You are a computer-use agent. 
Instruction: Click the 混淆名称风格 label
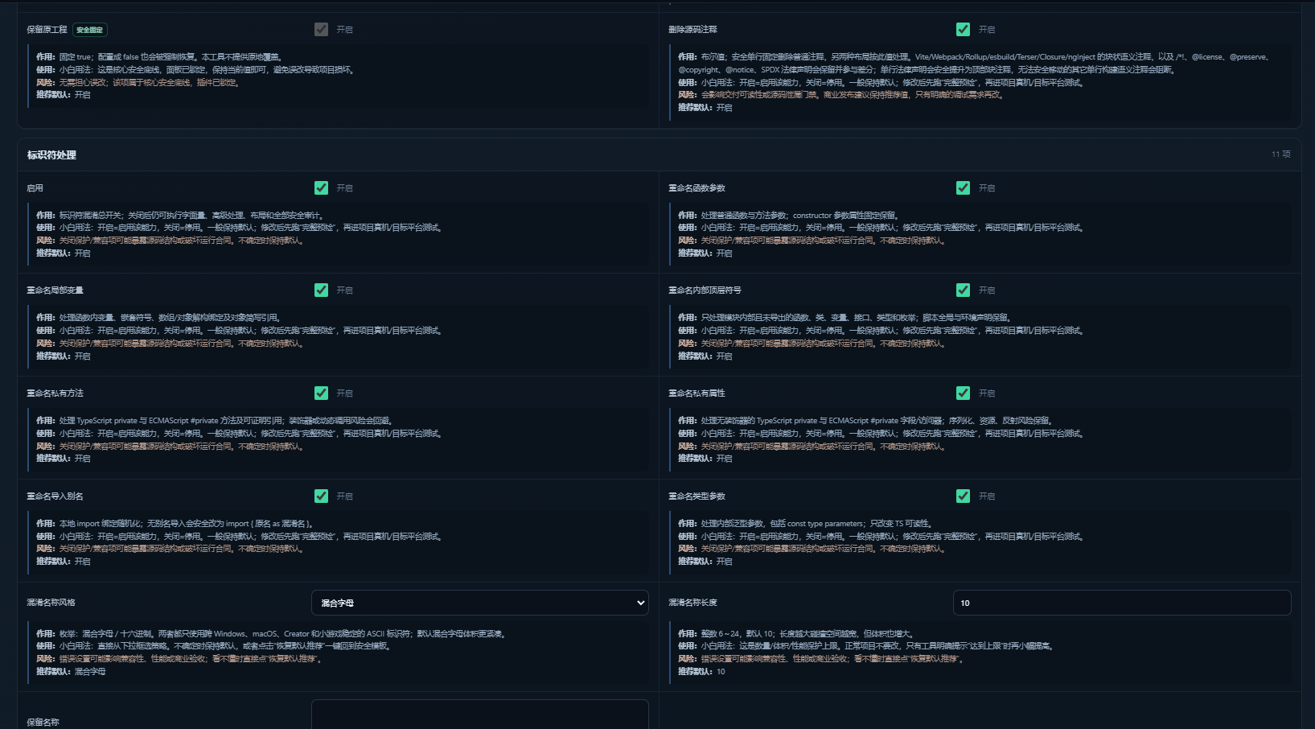pyautogui.click(x=51, y=603)
